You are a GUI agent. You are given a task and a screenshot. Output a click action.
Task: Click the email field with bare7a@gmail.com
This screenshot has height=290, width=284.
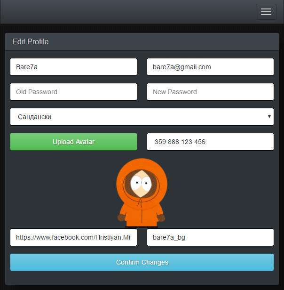point(210,67)
